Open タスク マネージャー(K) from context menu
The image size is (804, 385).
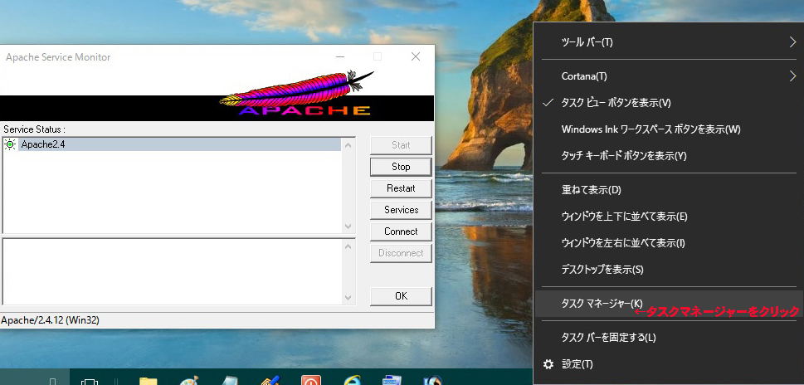[x=668, y=304]
